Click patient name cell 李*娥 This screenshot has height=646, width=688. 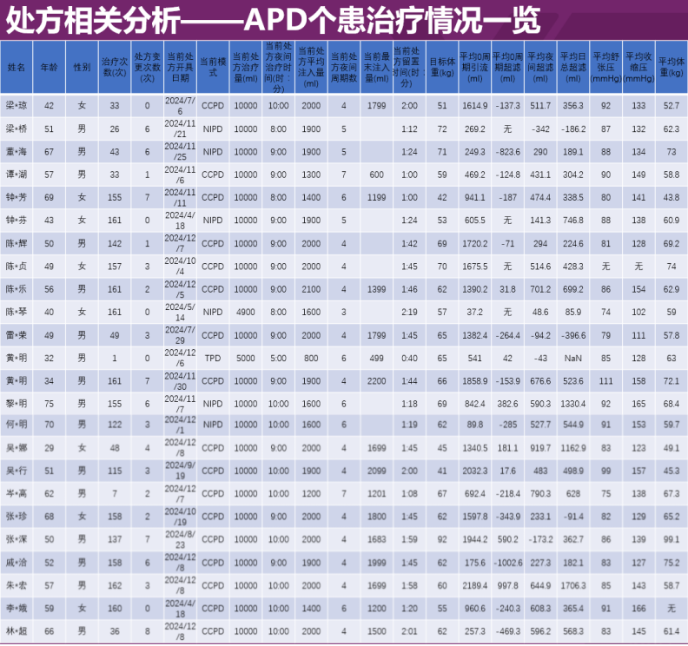(17, 609)
